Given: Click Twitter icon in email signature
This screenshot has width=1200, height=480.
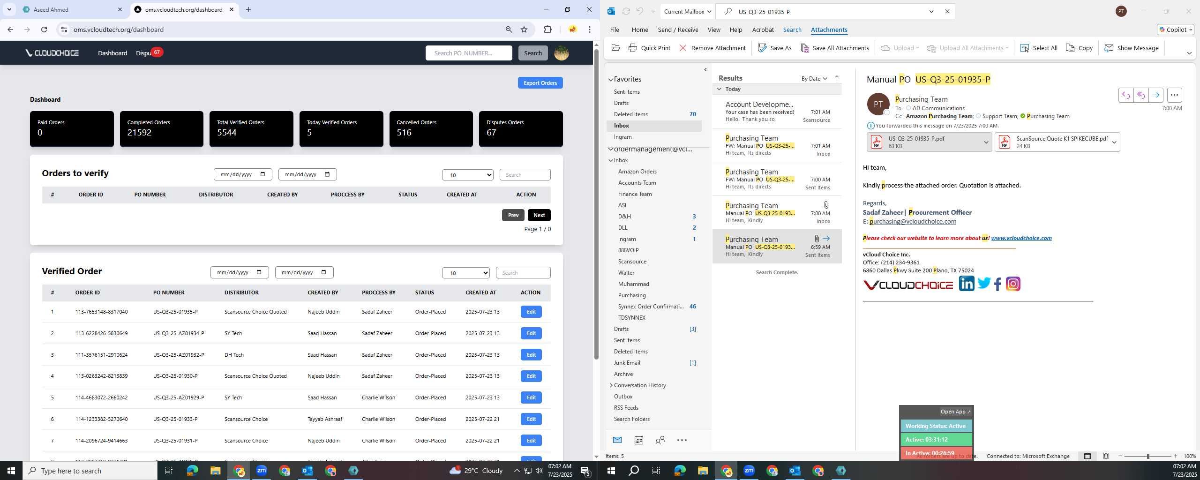Looking at the screenshot, I should coord(984,284).
